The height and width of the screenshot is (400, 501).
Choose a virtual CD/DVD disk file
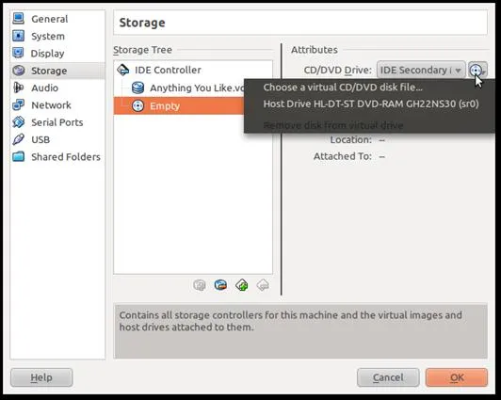pyautogui.click(x=343, y=88)
